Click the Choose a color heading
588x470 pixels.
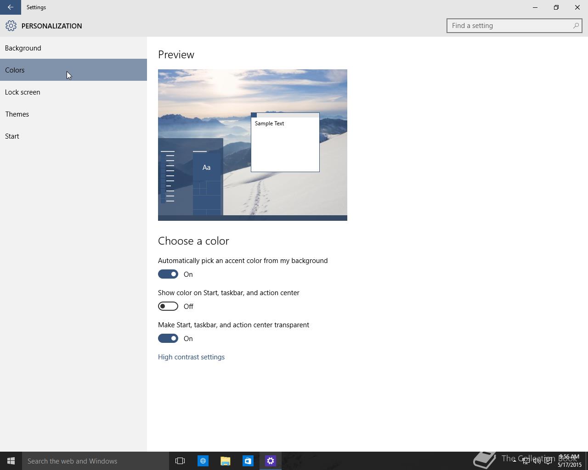click(x=193, y=241)
